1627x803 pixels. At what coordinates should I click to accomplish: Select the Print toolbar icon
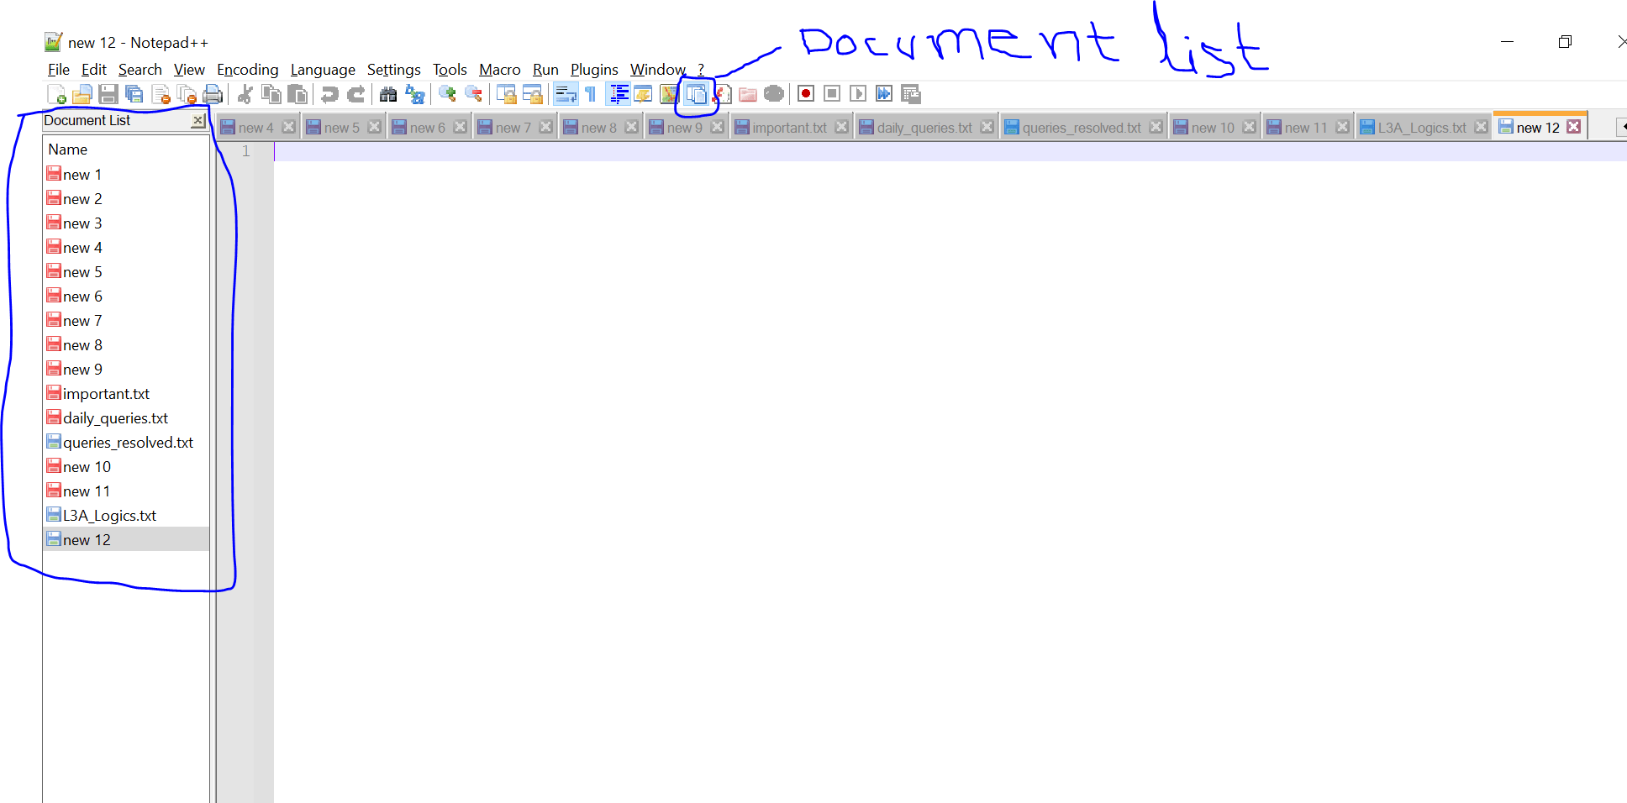pos(213,94)
